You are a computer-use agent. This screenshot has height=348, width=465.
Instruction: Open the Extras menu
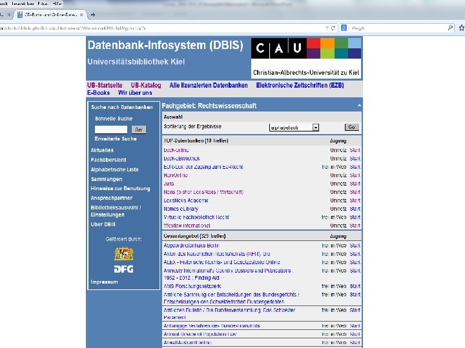pos(43,4)
